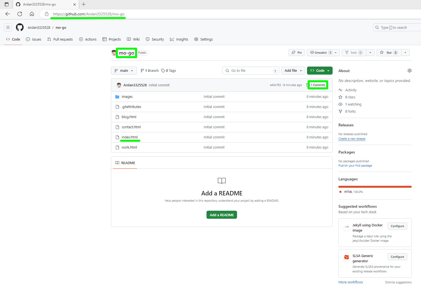The width and height of the screenshot is (421, 285).
Task: Open the Wiki tab
Action: pos(133,39)
